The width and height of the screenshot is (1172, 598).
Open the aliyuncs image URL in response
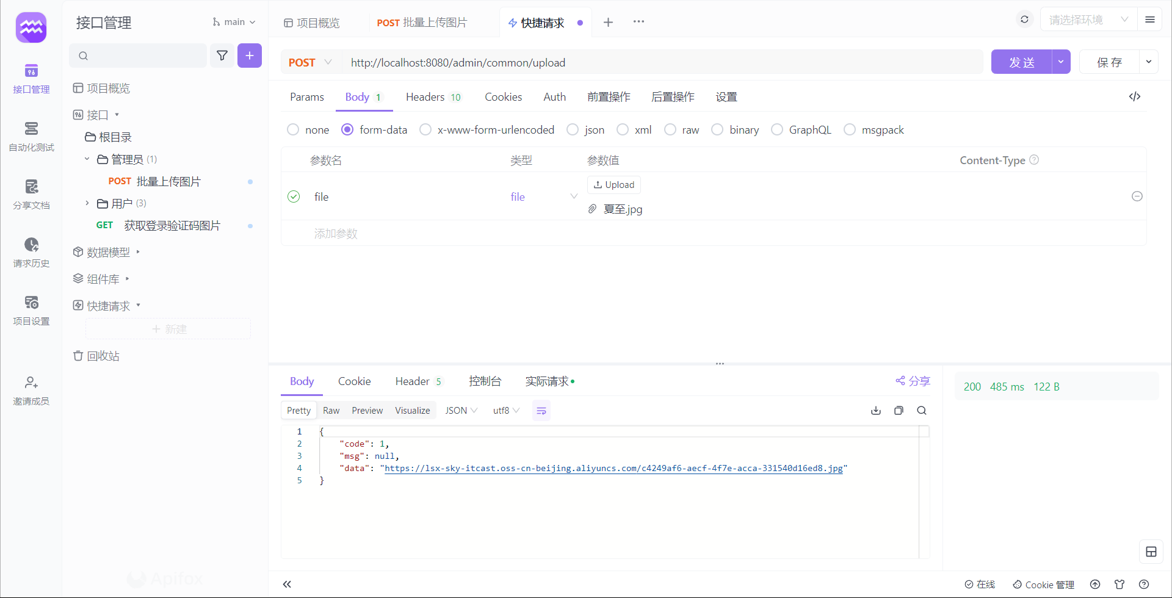tap(613, 468)
